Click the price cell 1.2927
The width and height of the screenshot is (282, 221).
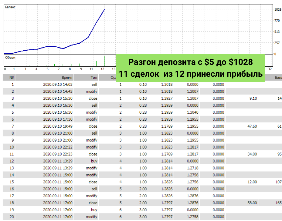point(167,99)
